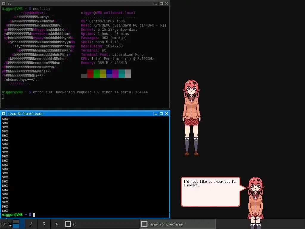Click the 'CPU: Intel Pentium 4' line
Screen dimensions: 305x229
117,59
